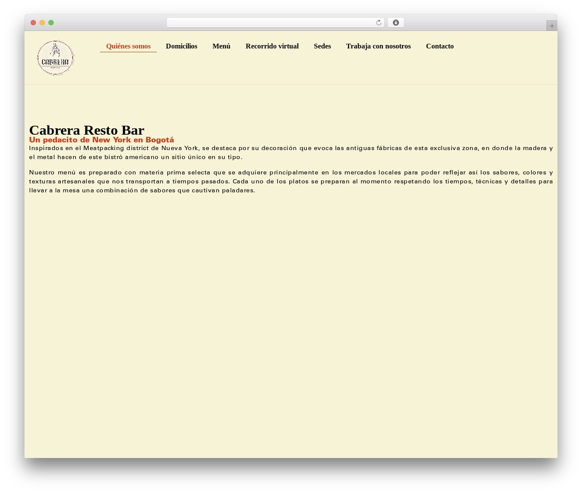Add a new tab with the plus button
The width and height of the screenshot is (582, 493).
click(x=552, y=26)
